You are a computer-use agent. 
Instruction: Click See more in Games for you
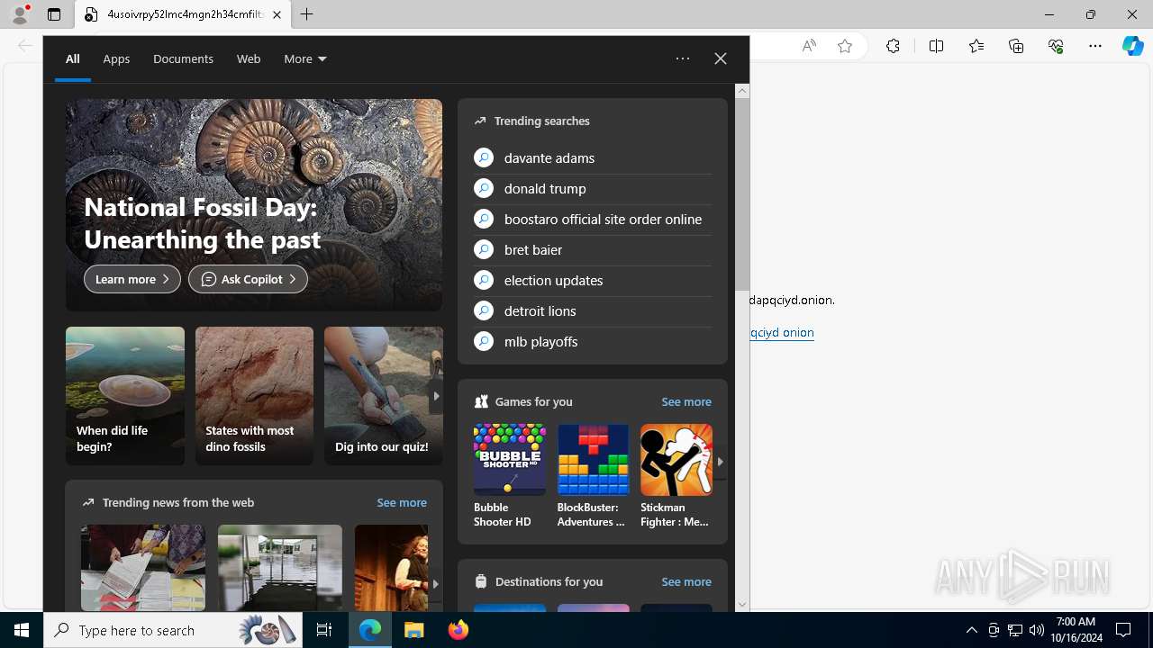686,401
